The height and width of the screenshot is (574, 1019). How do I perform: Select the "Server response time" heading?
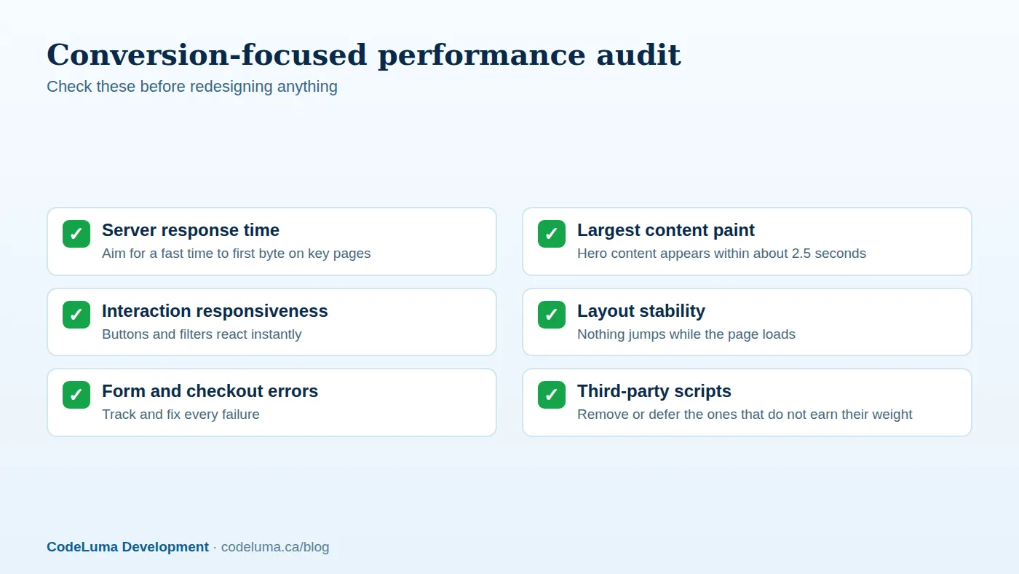(191, 230)
